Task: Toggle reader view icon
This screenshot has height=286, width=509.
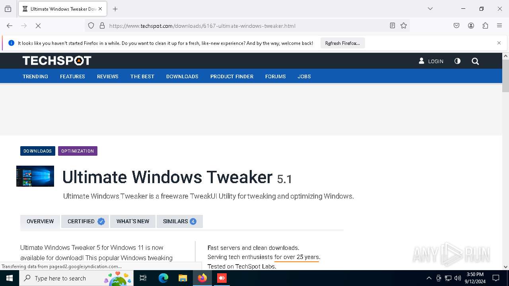Action: (392, 26)
